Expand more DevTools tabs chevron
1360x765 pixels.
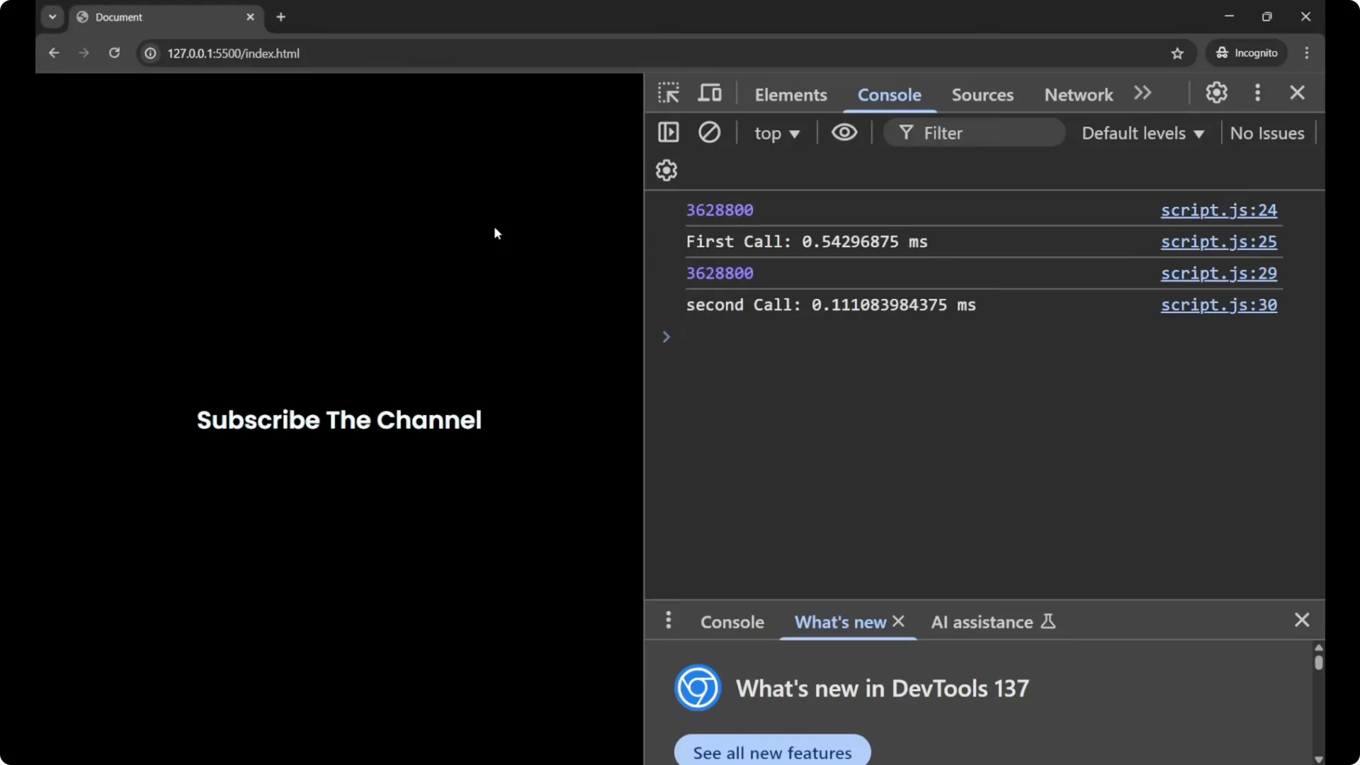[x=1142, y=93]
